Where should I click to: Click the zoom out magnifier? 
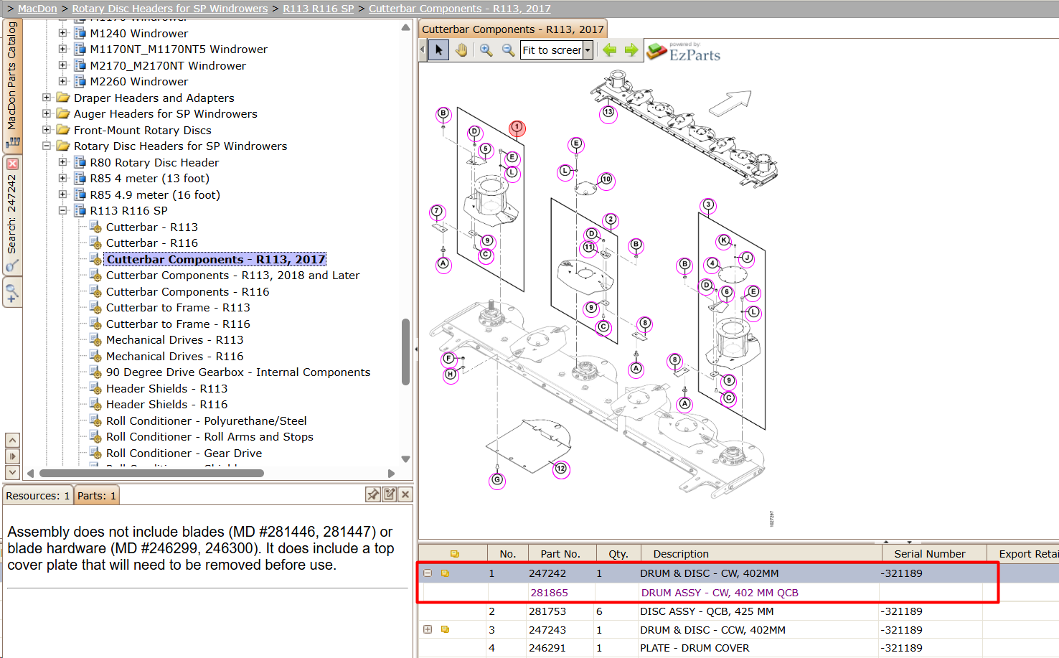point(508,50)
